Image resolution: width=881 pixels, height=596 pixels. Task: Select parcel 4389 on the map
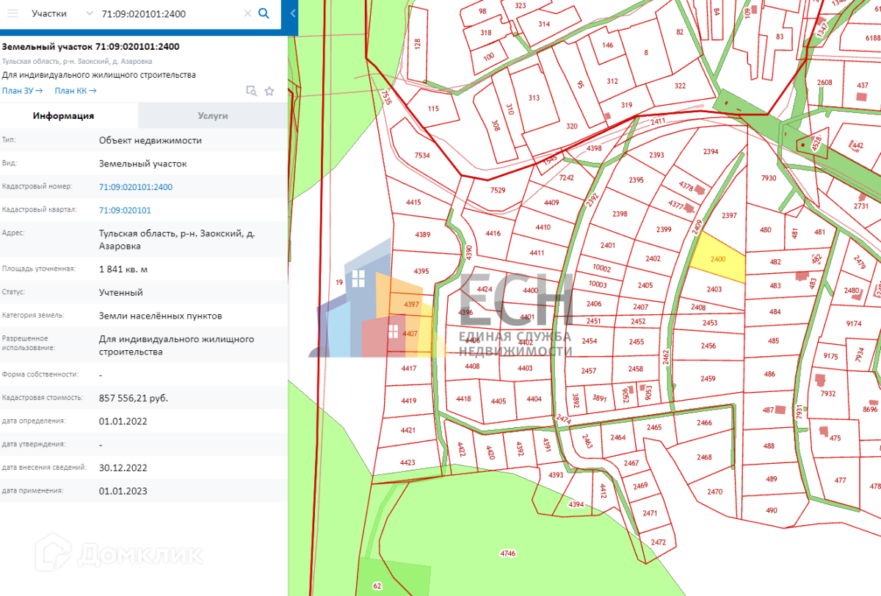pyautogui.click(x=421, y=234)
